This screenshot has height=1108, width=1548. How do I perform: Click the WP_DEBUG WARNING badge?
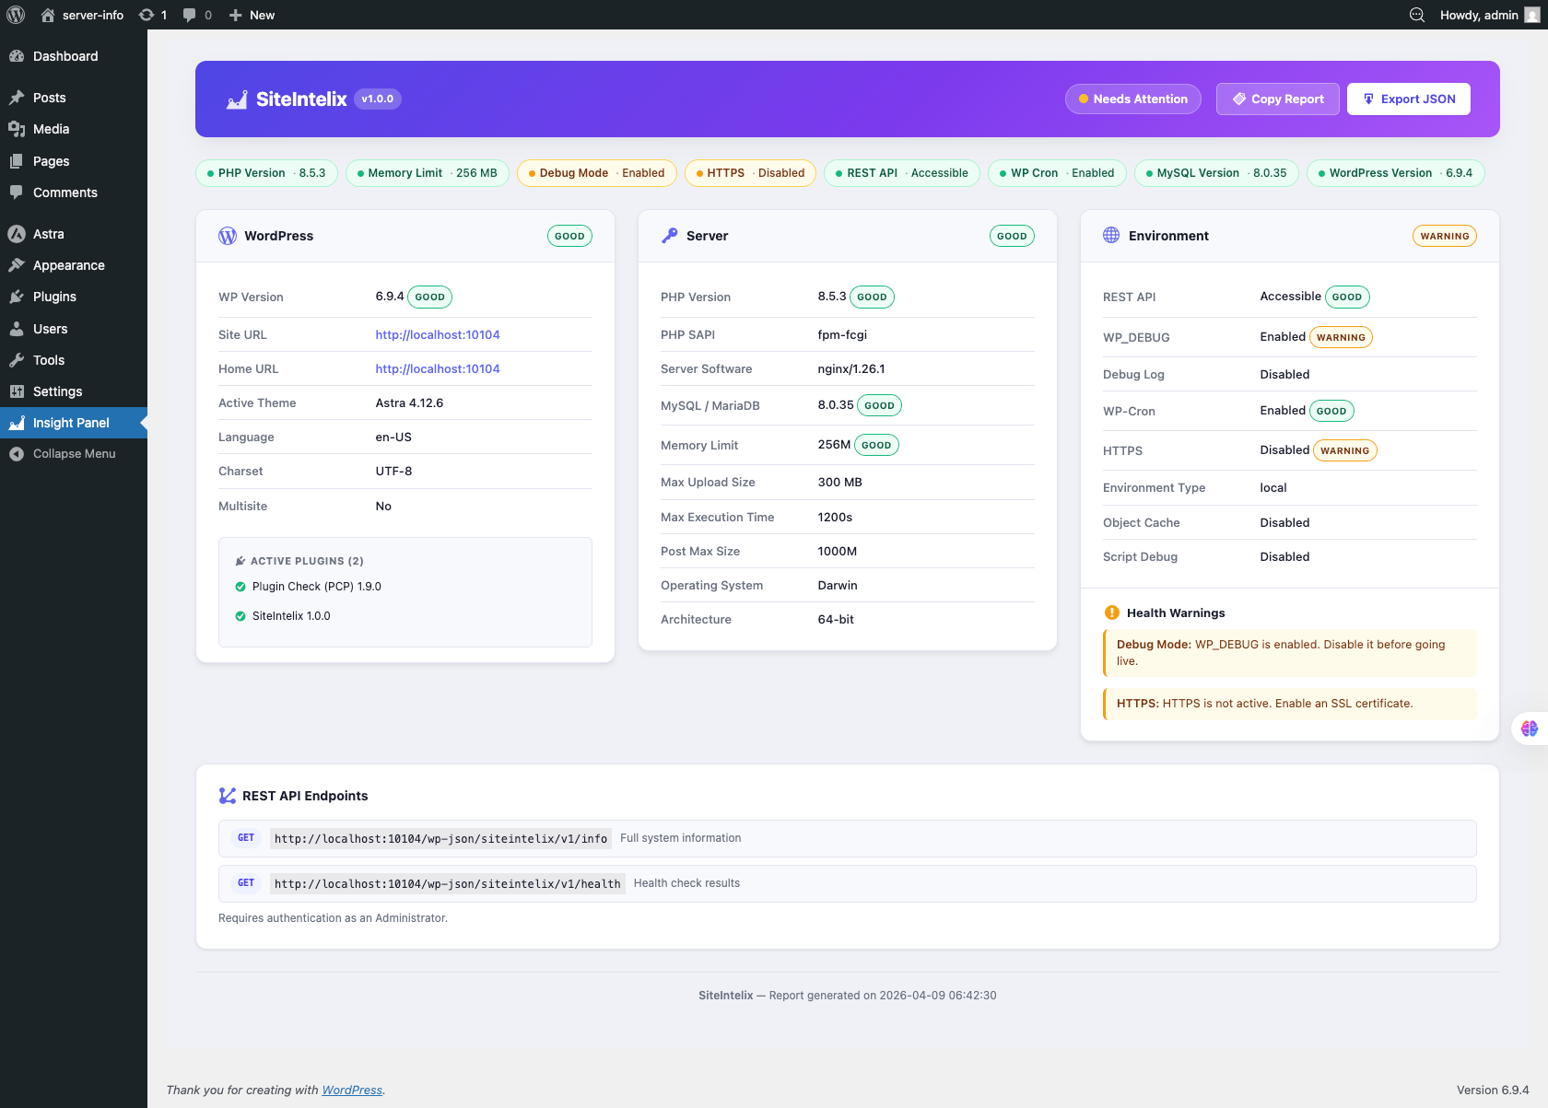click(1341, 337)
